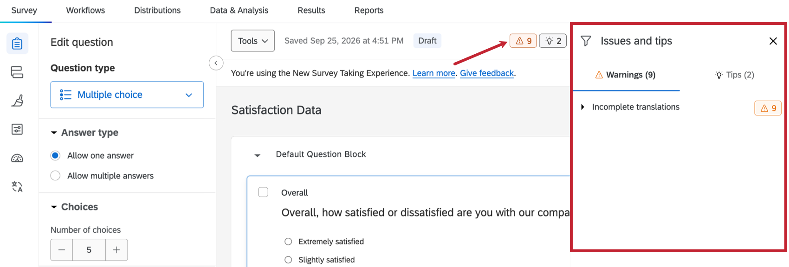Tick the Overall question checkbox
The image size is (789, 267).
(x=263, y=192)
